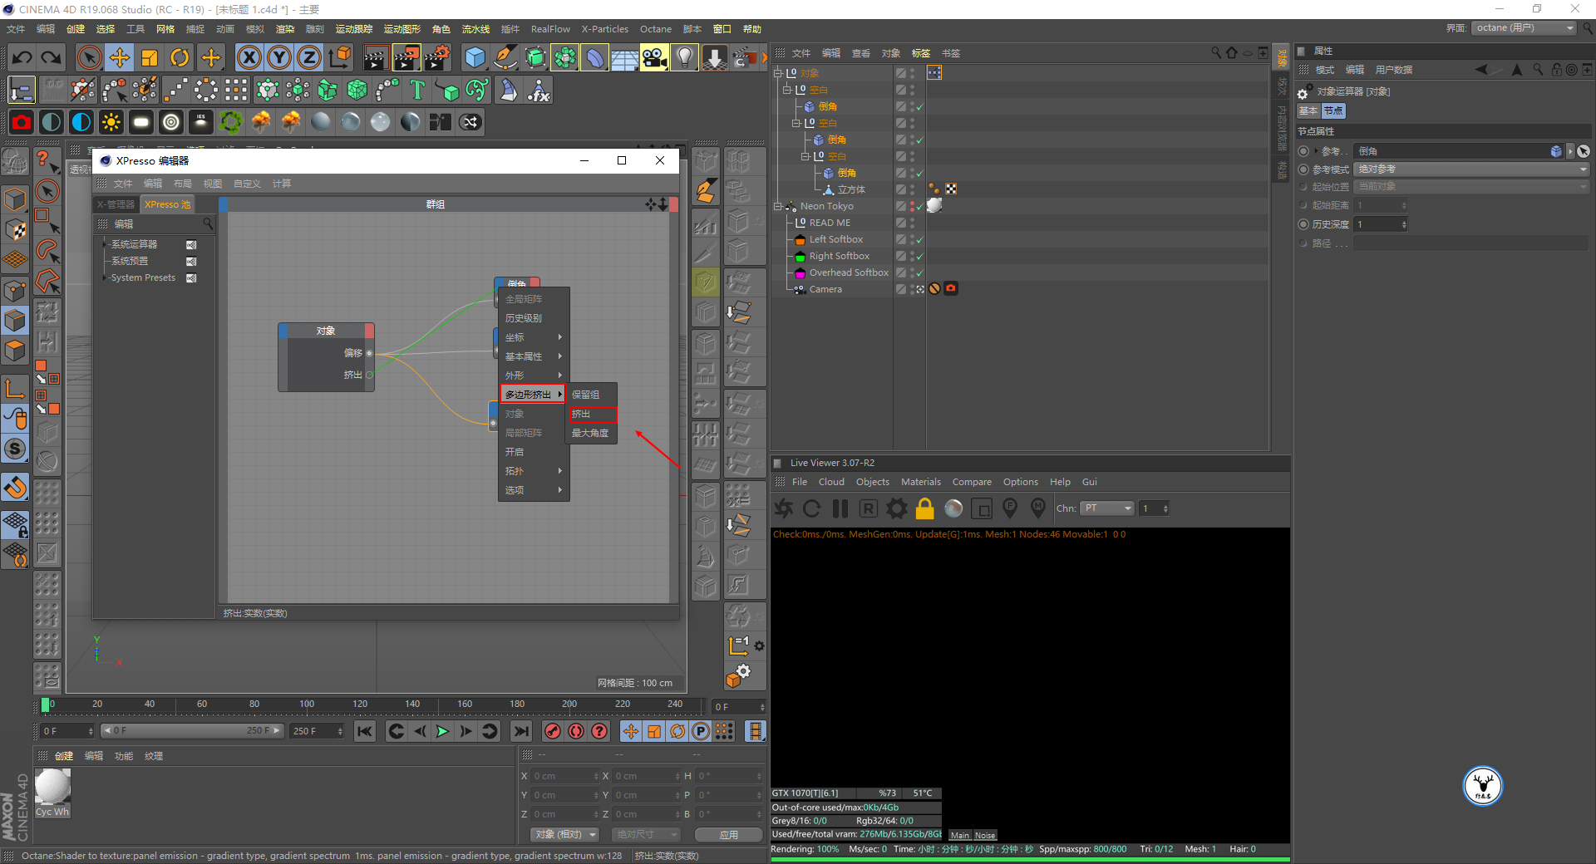1596x864 pixels.
Task: Go to end of timeline
Action: (x=520, y=731)
